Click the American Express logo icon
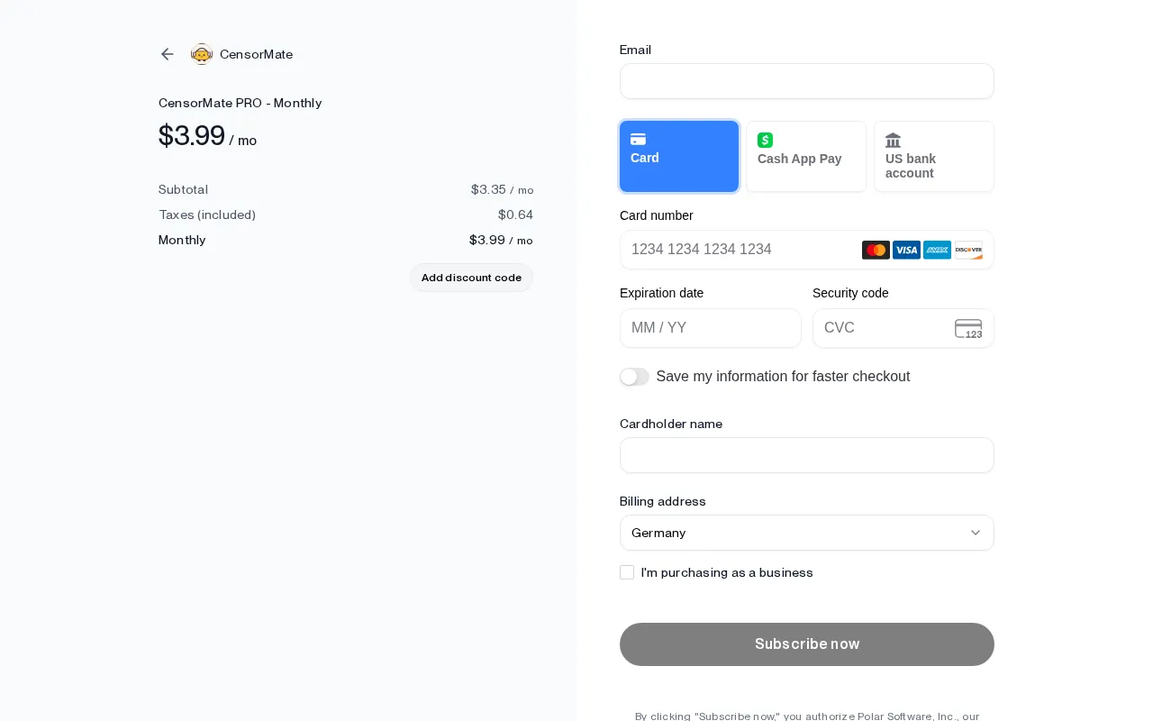 point(937,250)
